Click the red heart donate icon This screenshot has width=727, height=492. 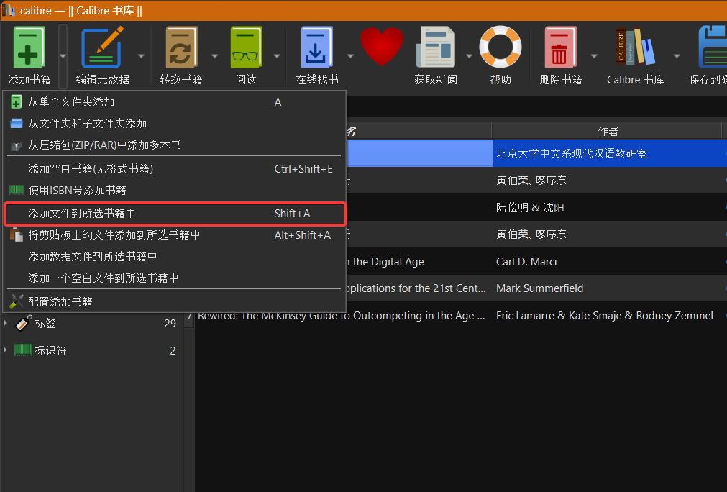coord(381,47)
